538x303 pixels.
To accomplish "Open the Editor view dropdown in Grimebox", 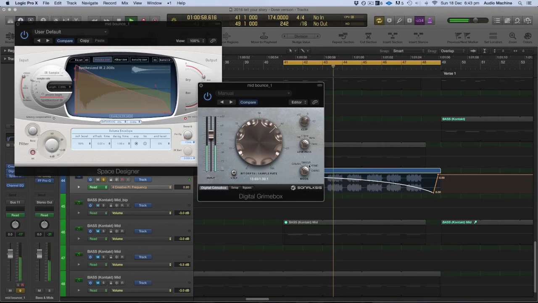I will (x=299, y=102).
